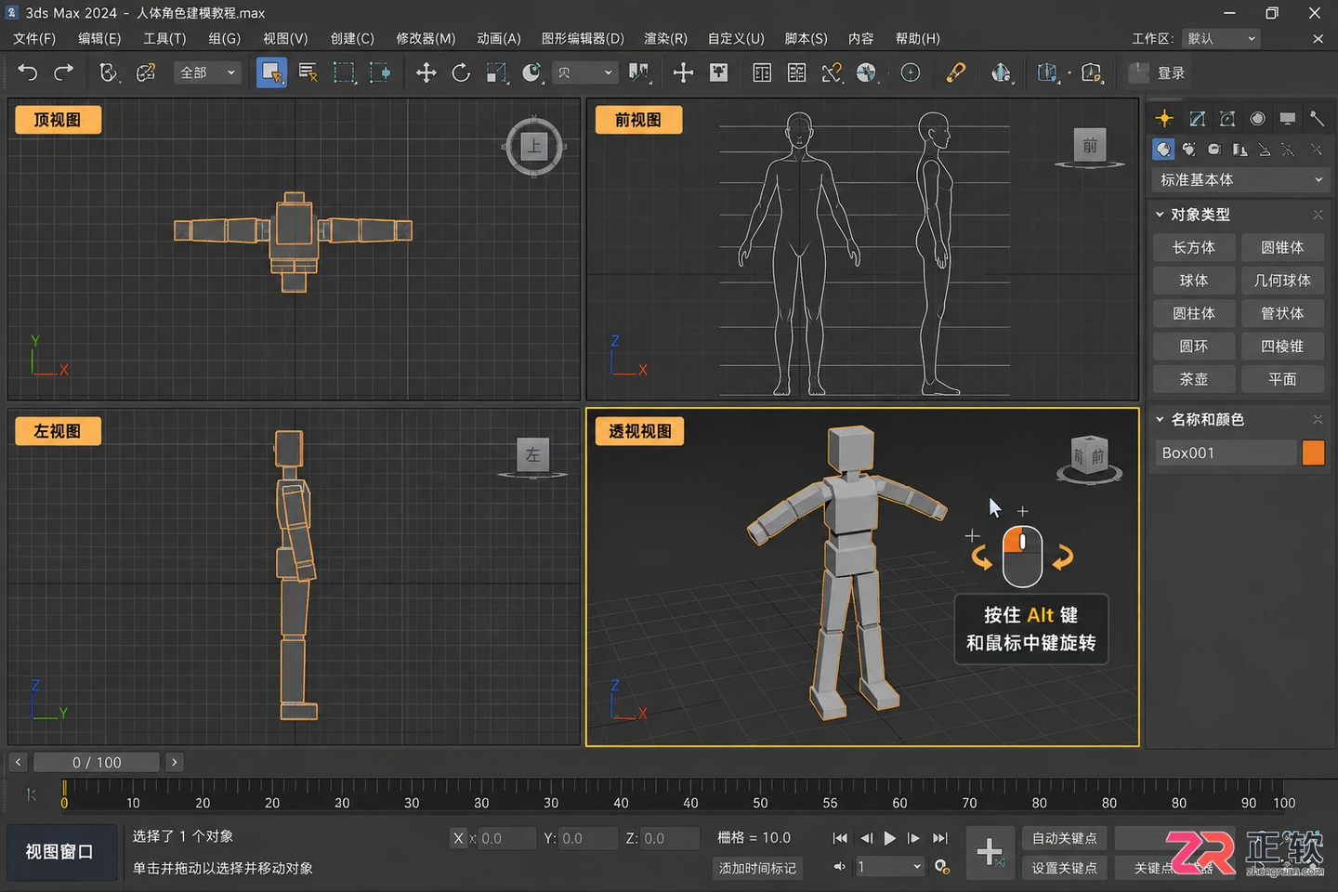
Task: Select the Scale tool in the toolbar
Action: point(497,72)
